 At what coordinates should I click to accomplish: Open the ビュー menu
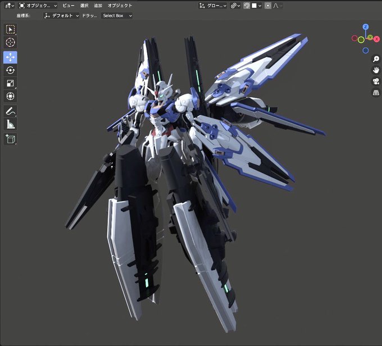coord(69,6)
